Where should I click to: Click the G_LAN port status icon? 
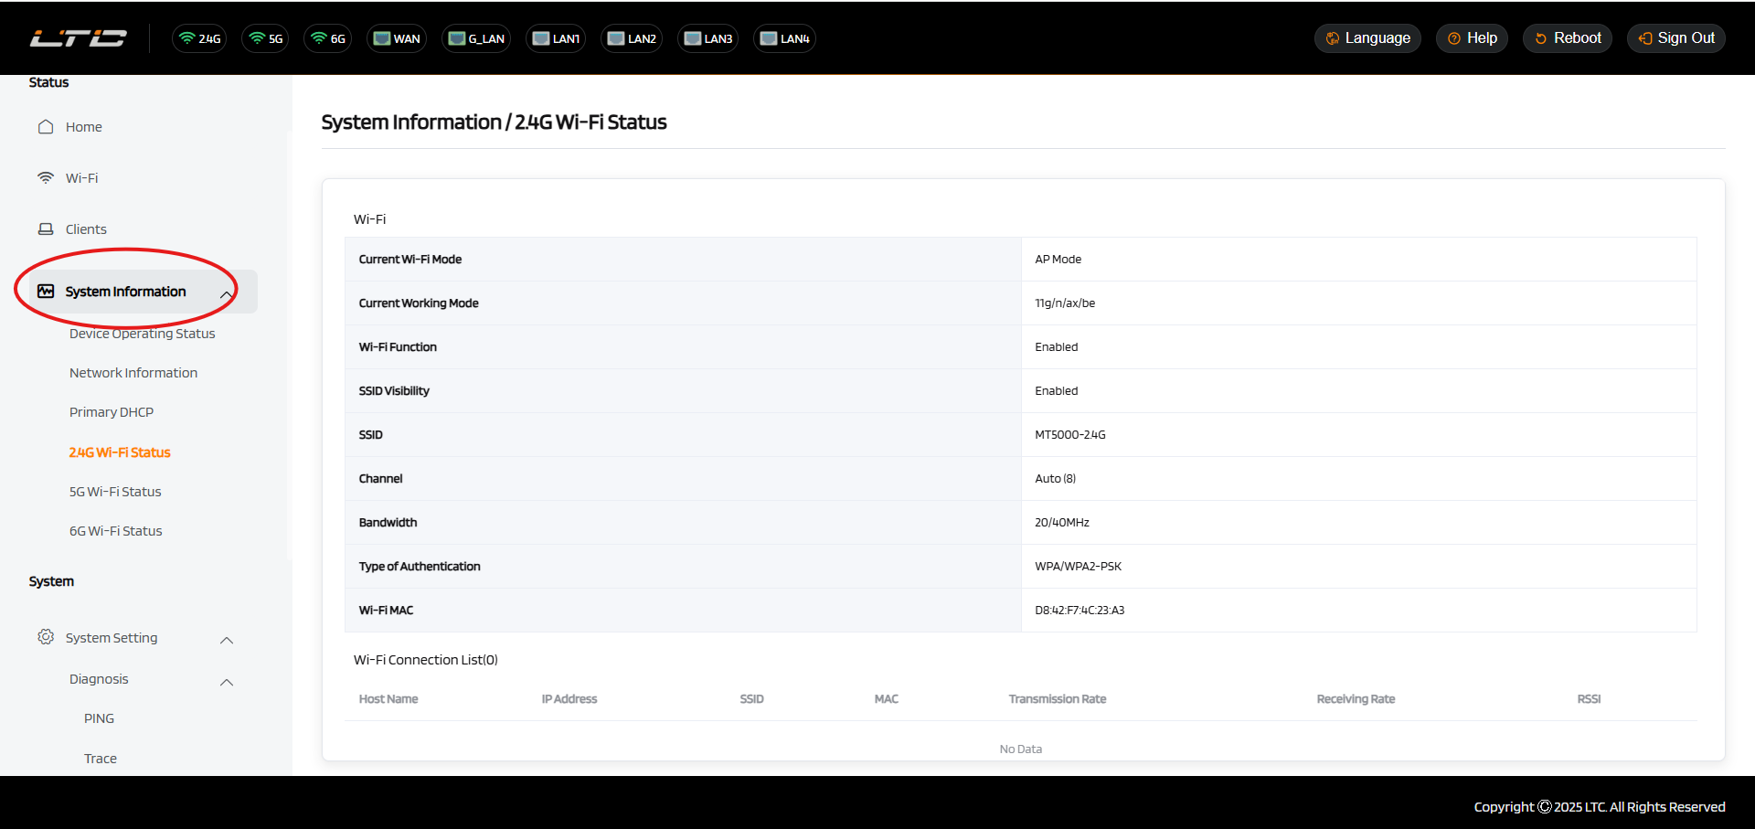(x=476, y=38)
